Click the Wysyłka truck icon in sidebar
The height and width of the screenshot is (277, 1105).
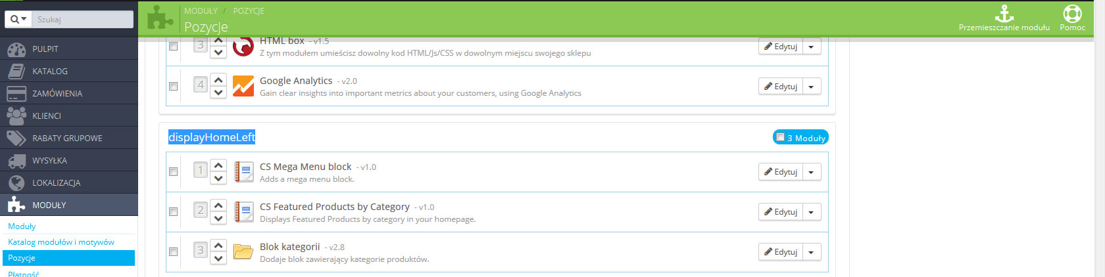pos(16,160)
